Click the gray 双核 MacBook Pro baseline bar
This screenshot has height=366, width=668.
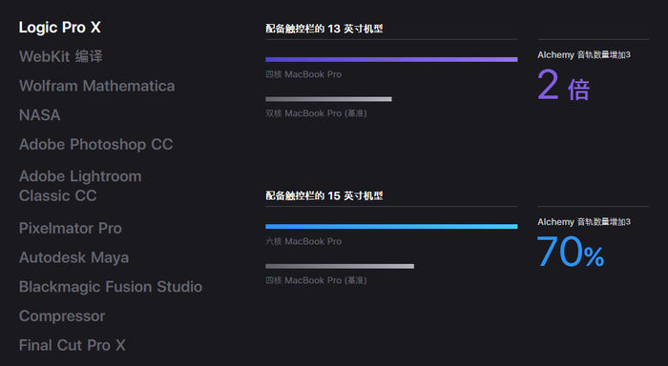tap(328, 99)
